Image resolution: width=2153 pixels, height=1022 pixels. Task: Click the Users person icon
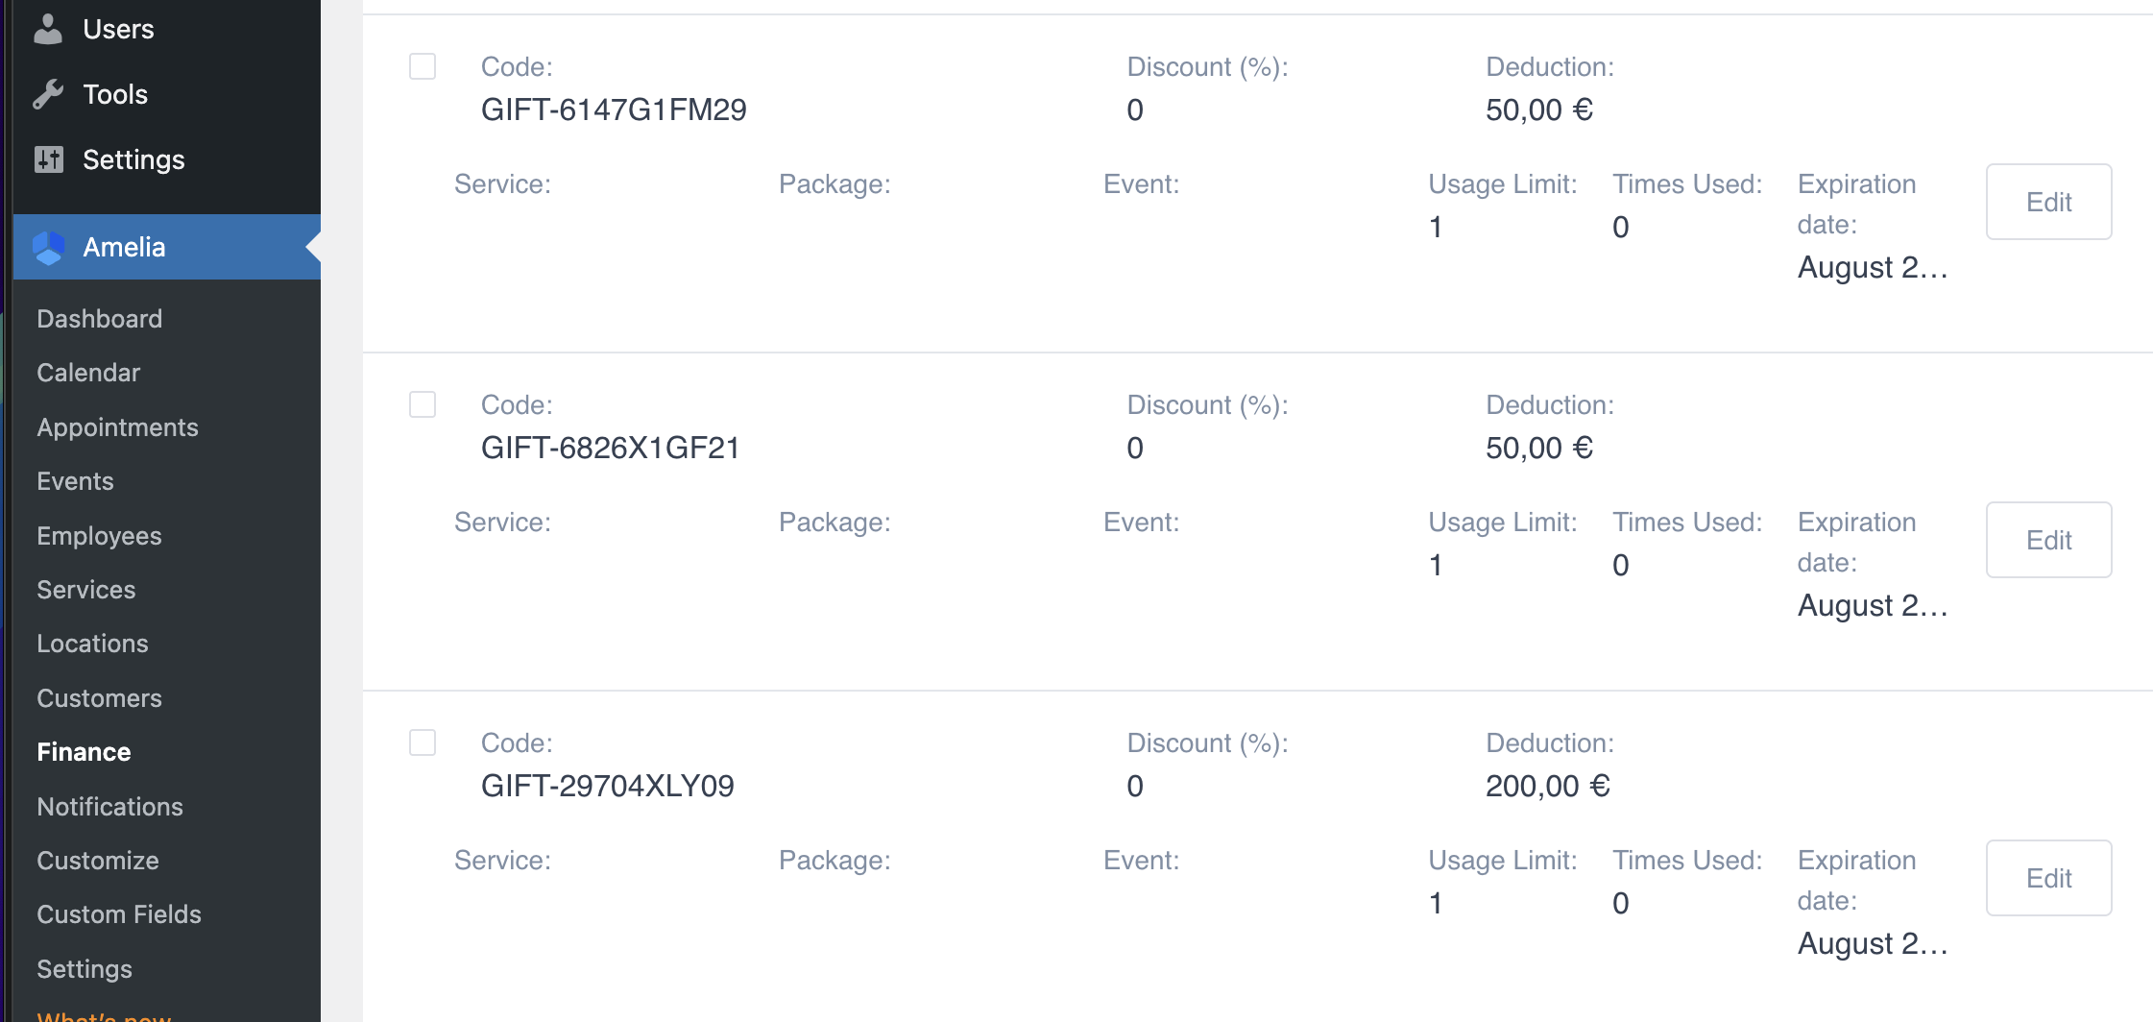point(48,29)
